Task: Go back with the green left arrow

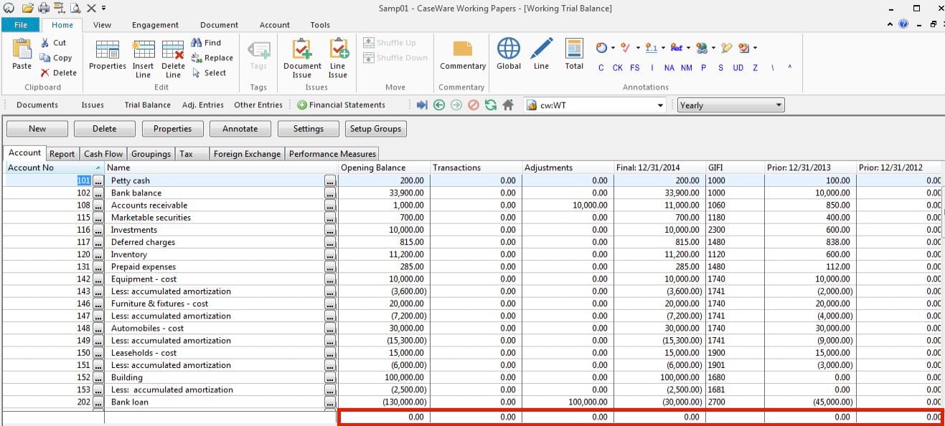Action: [439, 105]
